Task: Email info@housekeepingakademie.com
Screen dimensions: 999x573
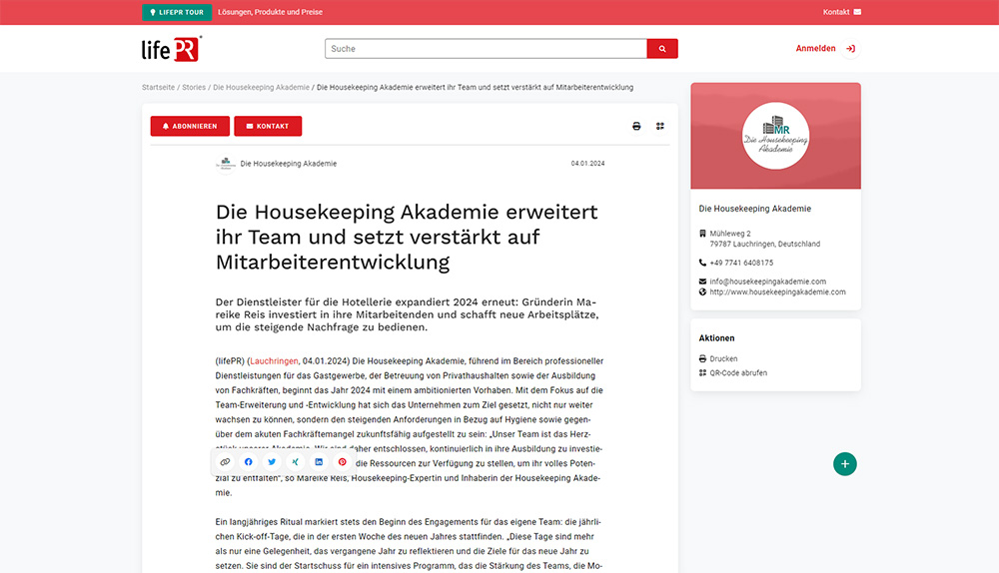Action: click(767, 282)
